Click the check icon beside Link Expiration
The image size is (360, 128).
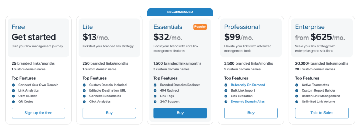tap(226, 96)
